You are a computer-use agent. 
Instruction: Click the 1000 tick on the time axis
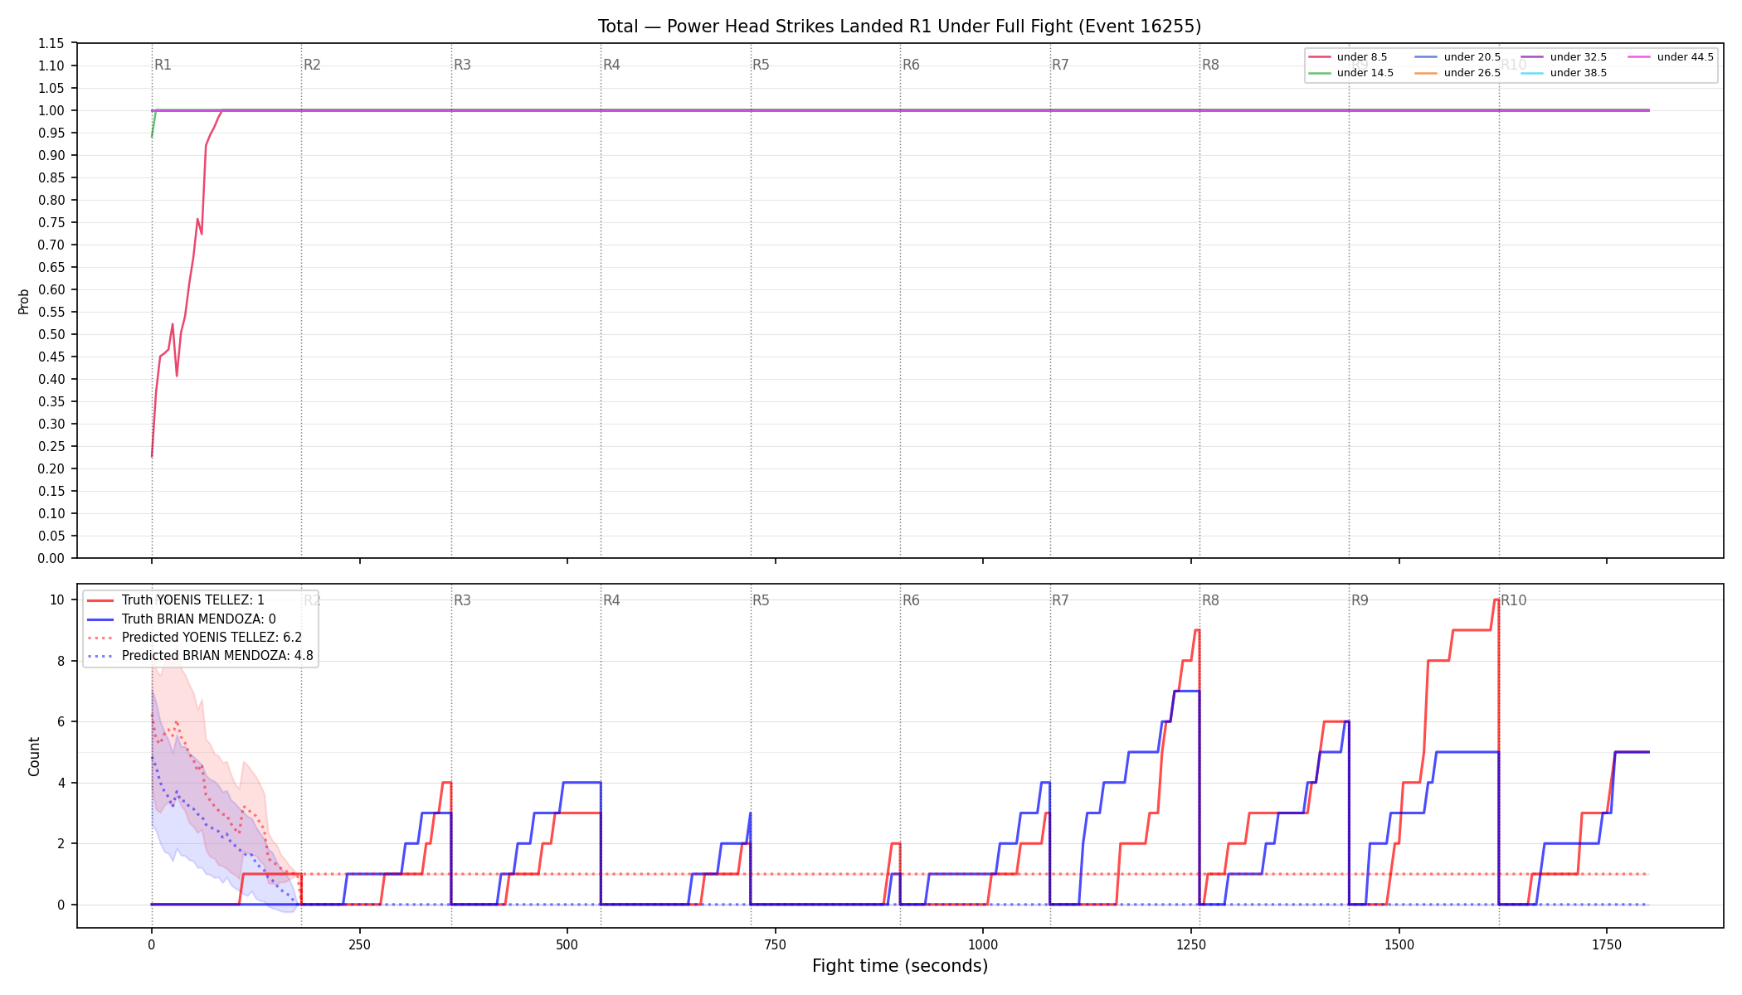983,944
